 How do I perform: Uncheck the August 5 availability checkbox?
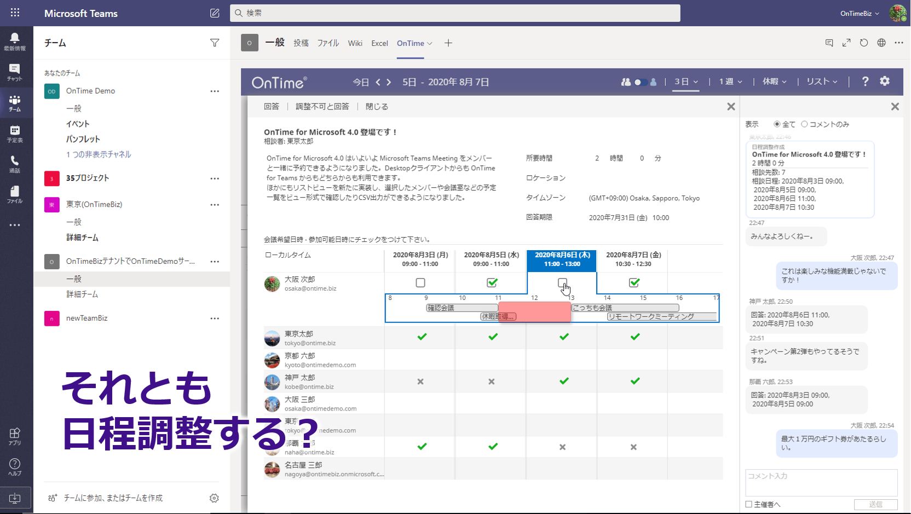point(492,282)
